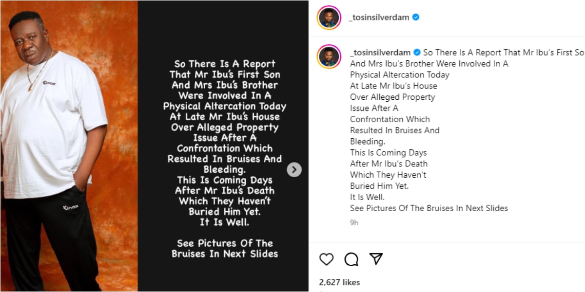Click the verified badge beside the caption username
This screenshot has width=585, height=292.
coord(417,53)
